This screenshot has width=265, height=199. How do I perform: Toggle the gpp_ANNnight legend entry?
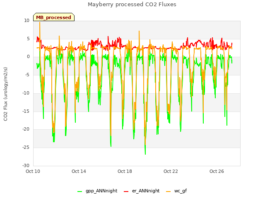(97, 191)
